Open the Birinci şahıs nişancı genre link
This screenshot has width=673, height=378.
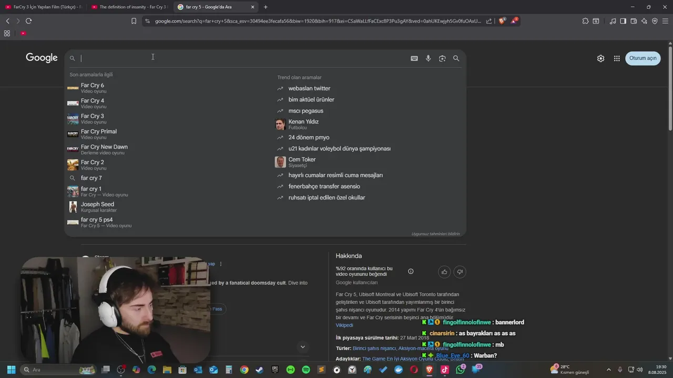pos(374,348)
